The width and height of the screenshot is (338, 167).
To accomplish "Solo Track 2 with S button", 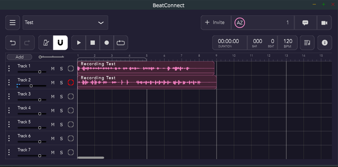I will 61,83.
